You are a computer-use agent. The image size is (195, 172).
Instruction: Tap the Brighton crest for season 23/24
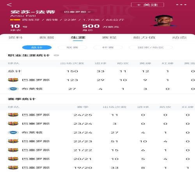point(13,133)
